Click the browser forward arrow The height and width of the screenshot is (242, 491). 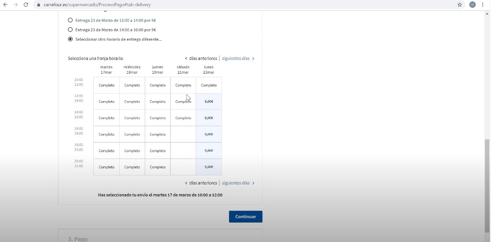(x=16, y=4)
